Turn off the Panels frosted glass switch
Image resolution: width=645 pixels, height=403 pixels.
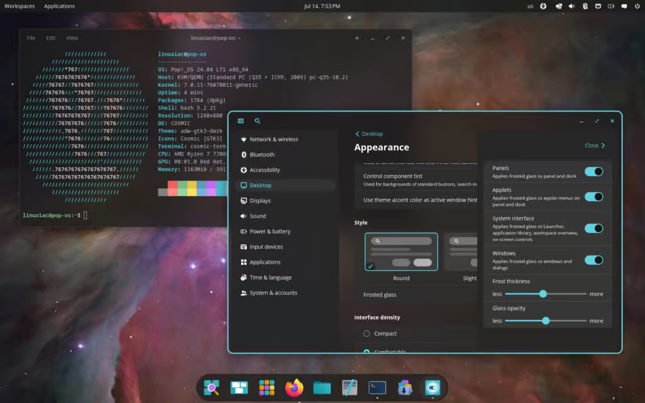[x=593, y=171]
